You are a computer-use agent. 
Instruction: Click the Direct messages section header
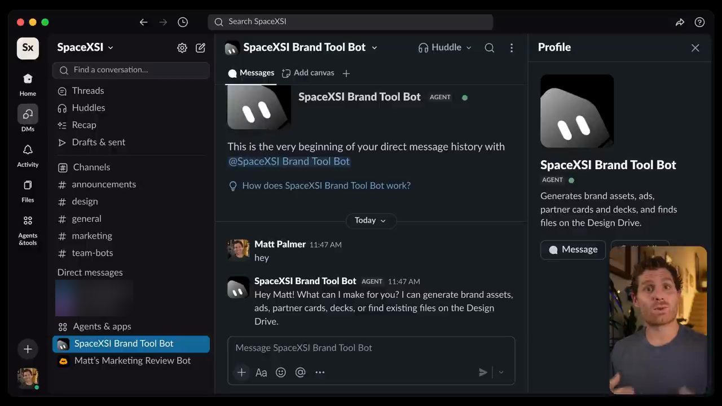pos(90,272)
